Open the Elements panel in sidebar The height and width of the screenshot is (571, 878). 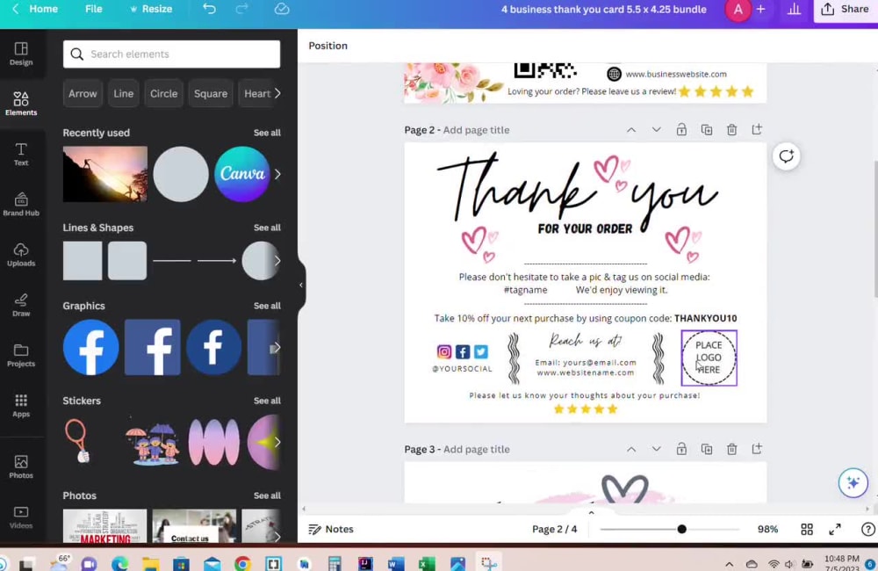click(x=21, y=101)
